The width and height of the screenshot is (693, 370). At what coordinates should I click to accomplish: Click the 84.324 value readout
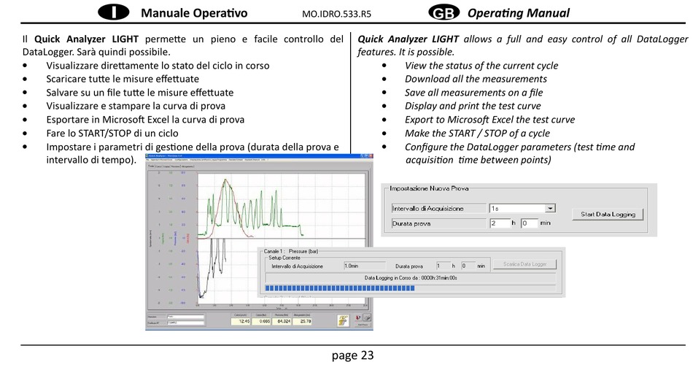(282, 321)
